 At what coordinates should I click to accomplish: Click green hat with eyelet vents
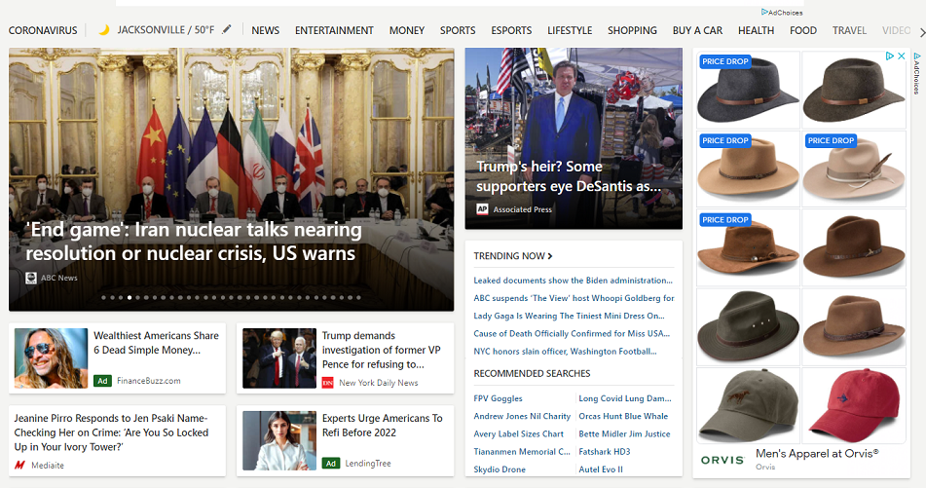click(x=748, y=326)
